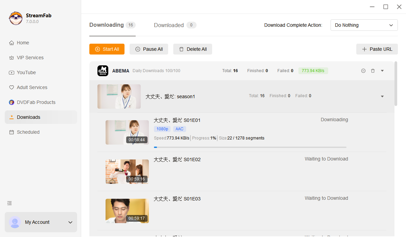Collapse the season1 episode list
This screenshot has width=406, height=237.
382,96
